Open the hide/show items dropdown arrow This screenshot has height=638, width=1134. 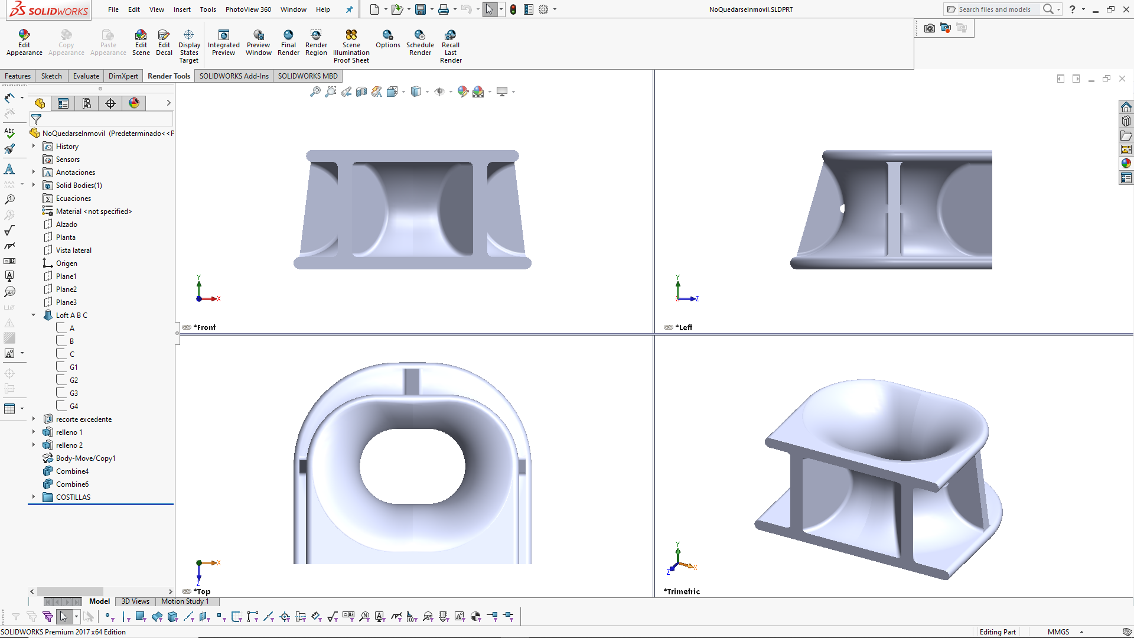(452, 92)
